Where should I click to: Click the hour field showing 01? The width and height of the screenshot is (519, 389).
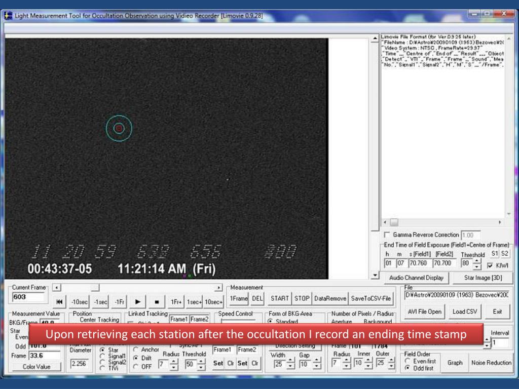389,263
